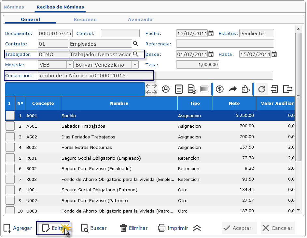Open the calendar picker beside Fecha

pos(211,33)
